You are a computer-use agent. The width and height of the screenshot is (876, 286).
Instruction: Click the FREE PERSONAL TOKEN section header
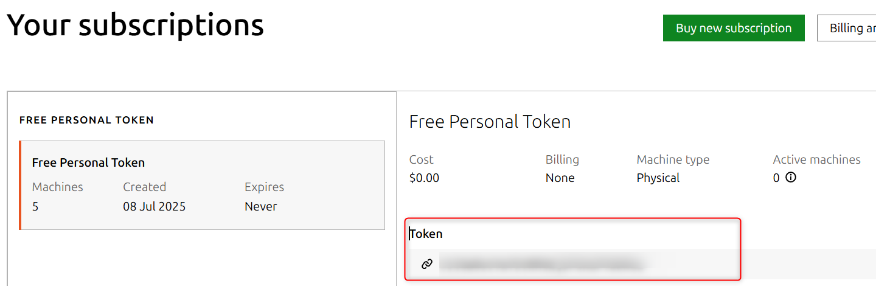tap(86, 120)
